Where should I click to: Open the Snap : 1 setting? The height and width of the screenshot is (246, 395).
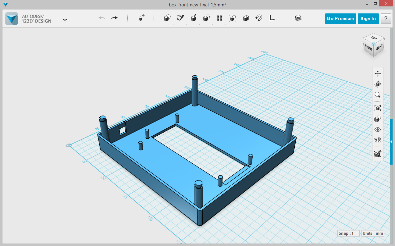pos(349,233)
